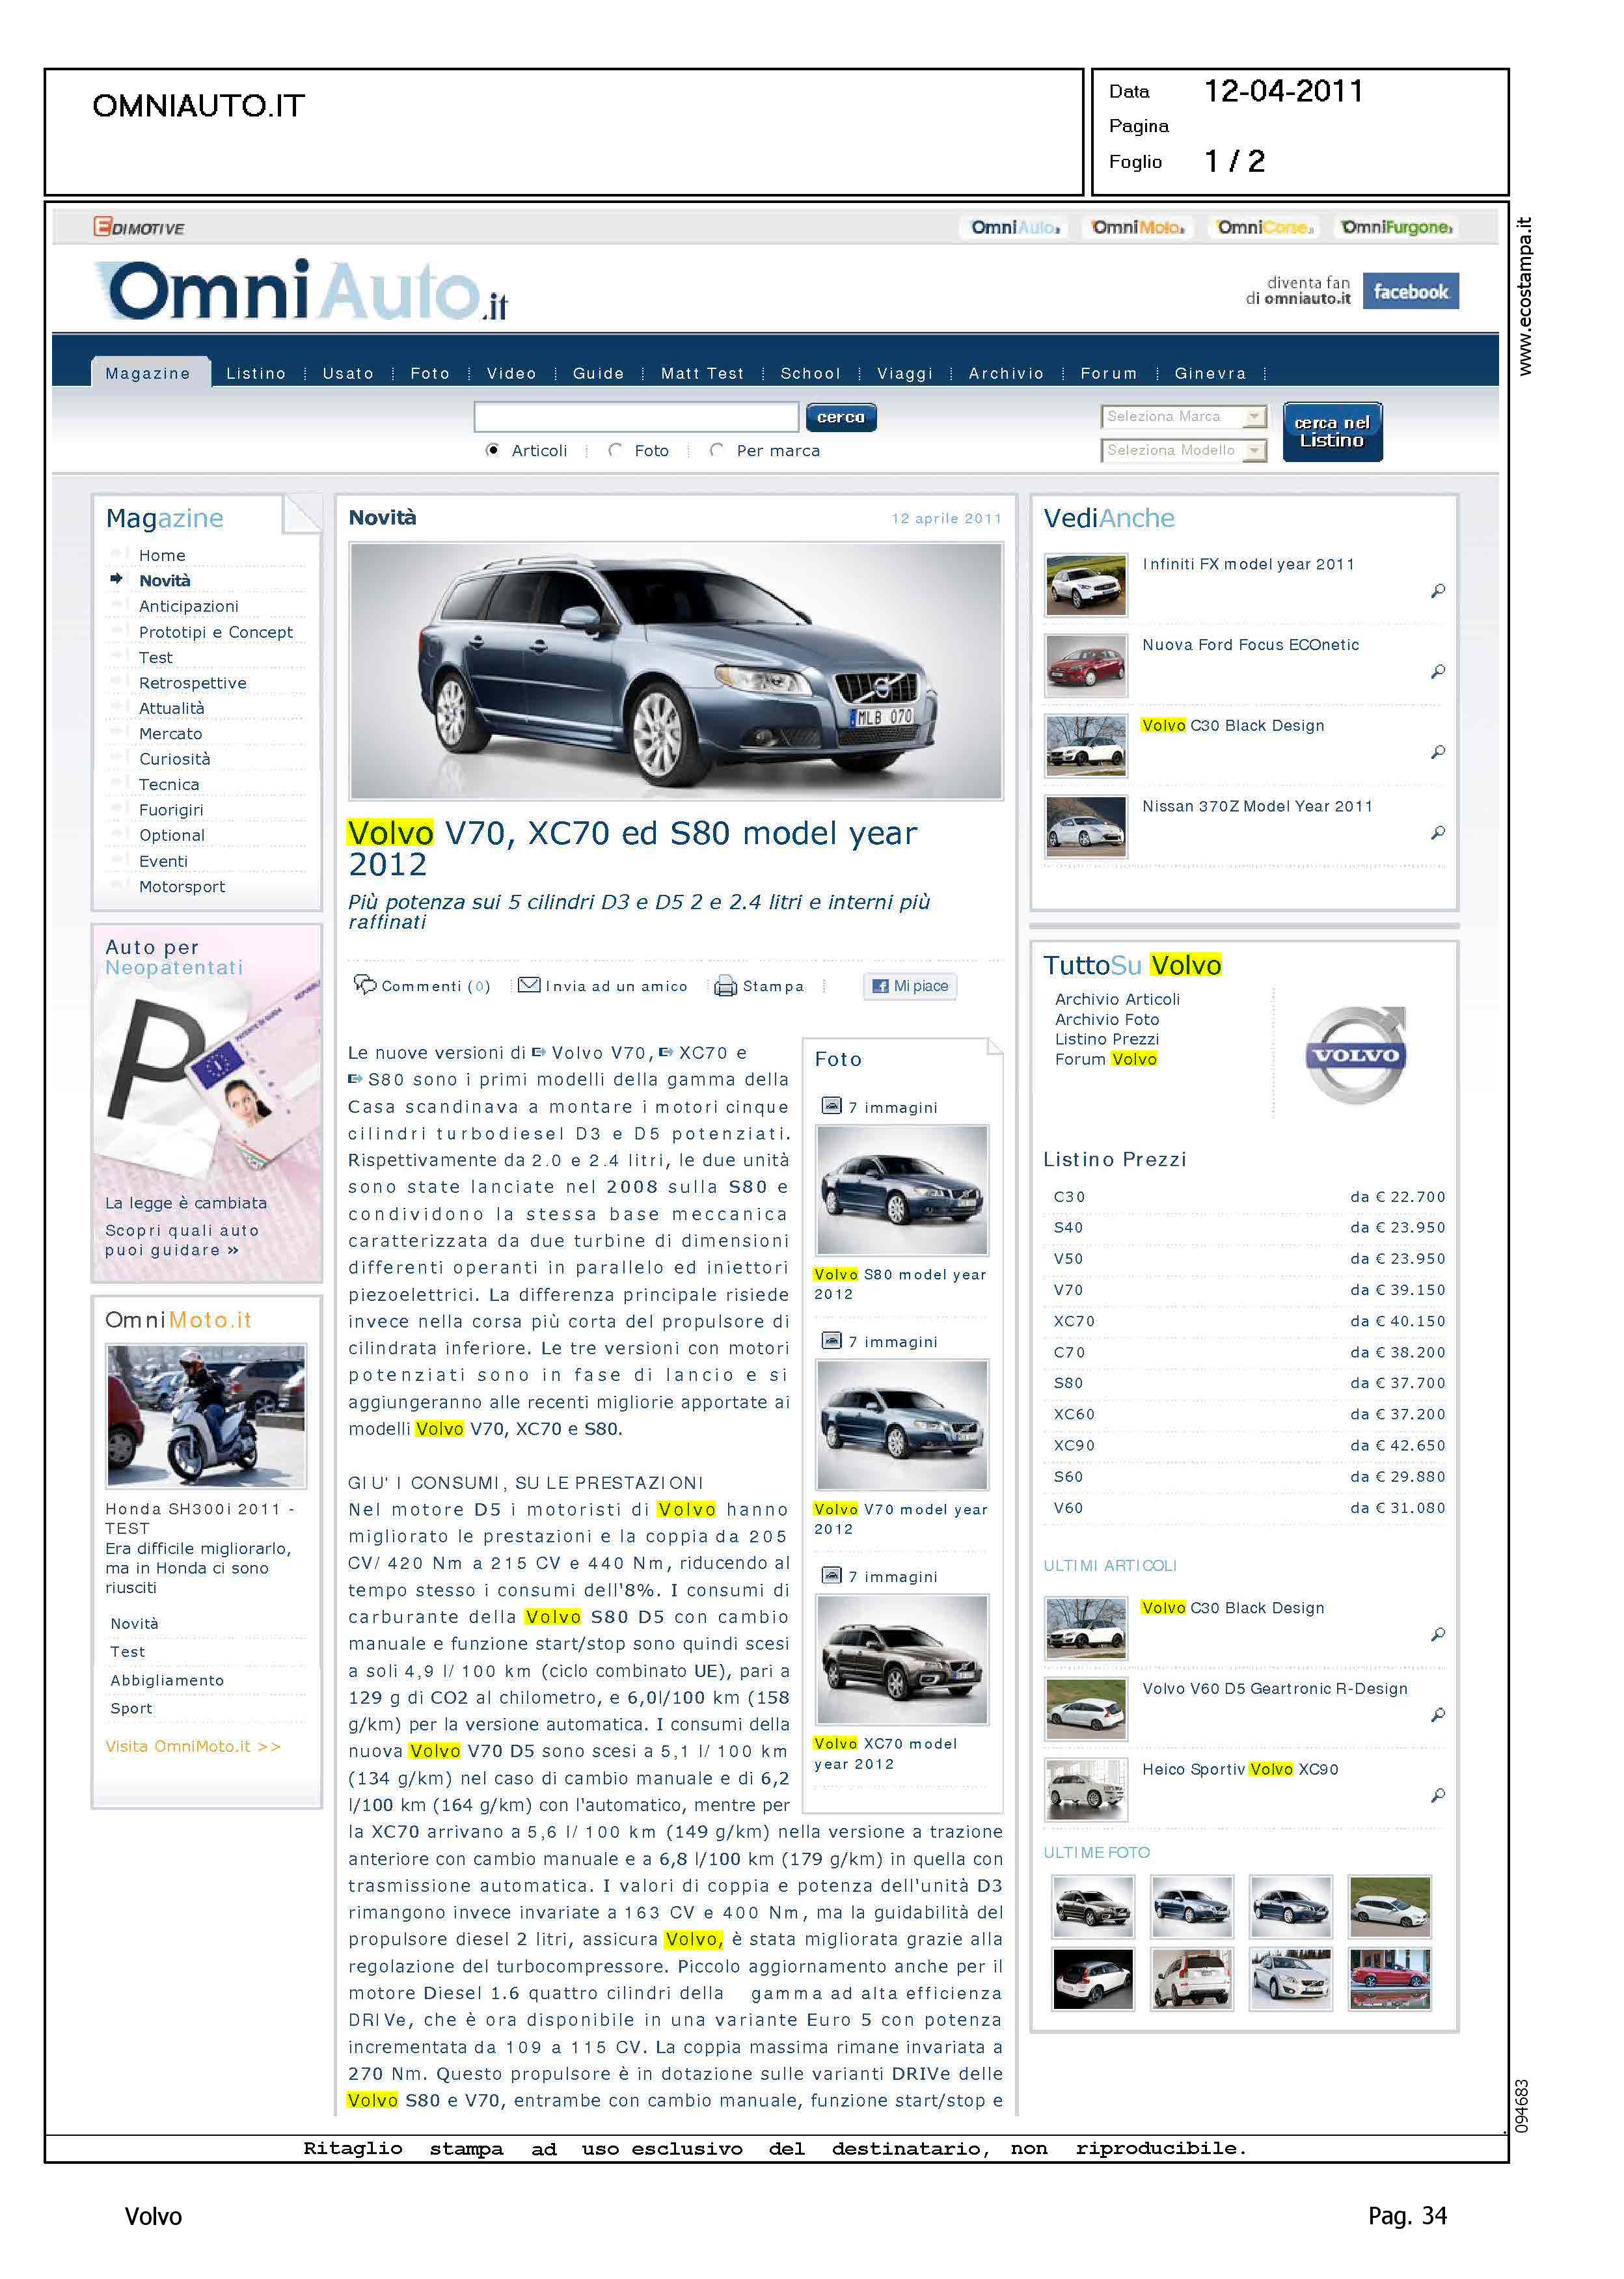Open the Listino tab in navigation bar
1624x2279 pixels.
pyautogui.click(x=256, y=373)
